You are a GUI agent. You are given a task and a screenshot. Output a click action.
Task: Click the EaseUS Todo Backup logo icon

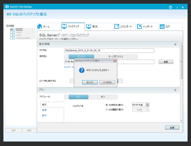(x=7, y=7)
